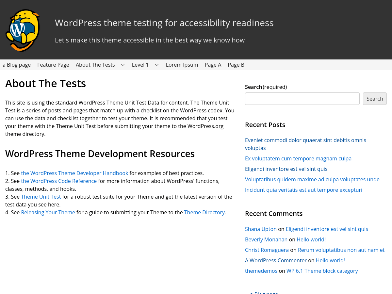Click the About The Tests page heading
Screen dimensions: 392x294
point(45,84)
